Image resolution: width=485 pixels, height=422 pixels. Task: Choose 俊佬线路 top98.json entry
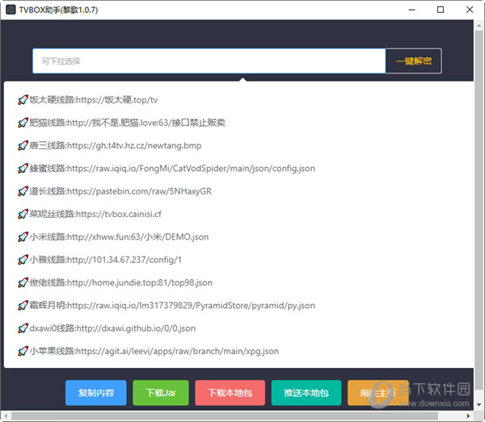pyautogui.click(x=238, y=282)
